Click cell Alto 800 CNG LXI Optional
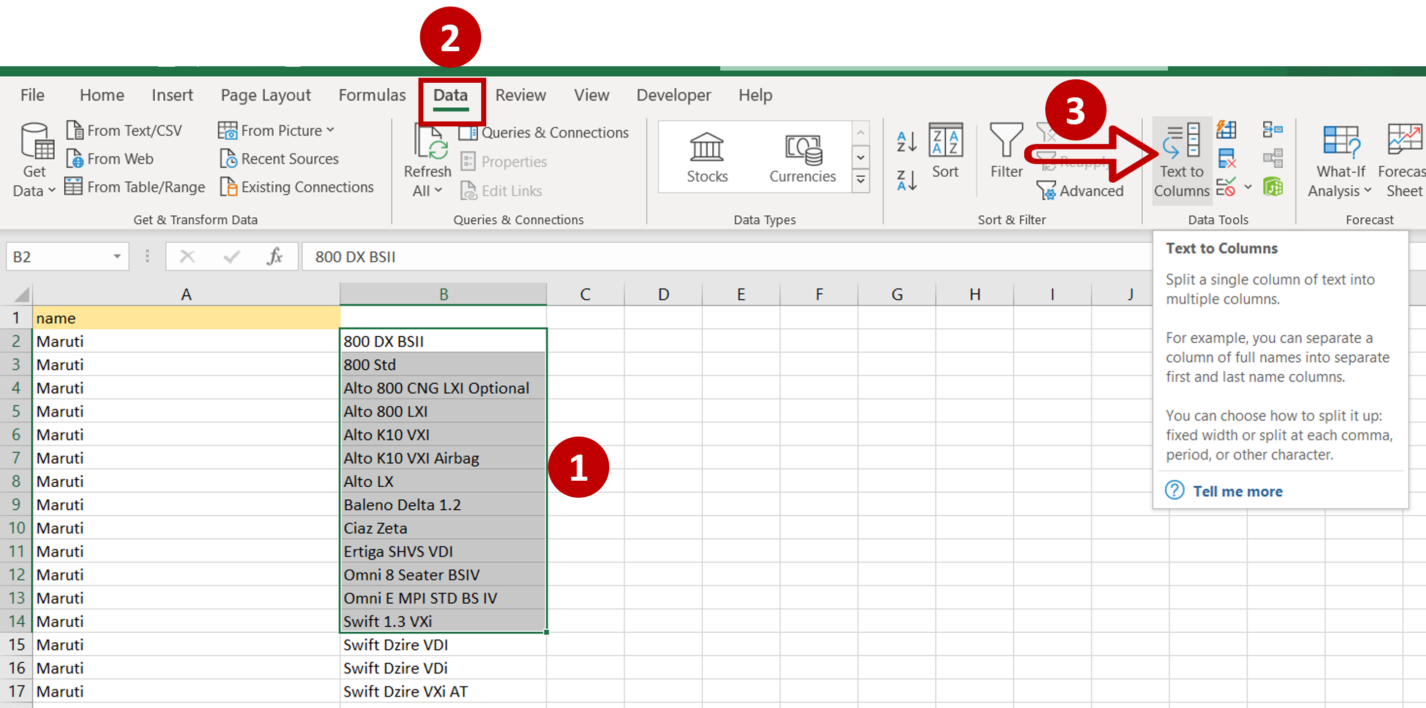The height and width of the screenshot is (708, 1426). tap(443, 388)
